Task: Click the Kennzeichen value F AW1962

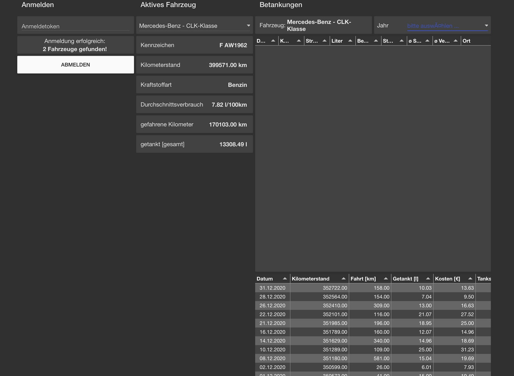Action: pos(233,45)
